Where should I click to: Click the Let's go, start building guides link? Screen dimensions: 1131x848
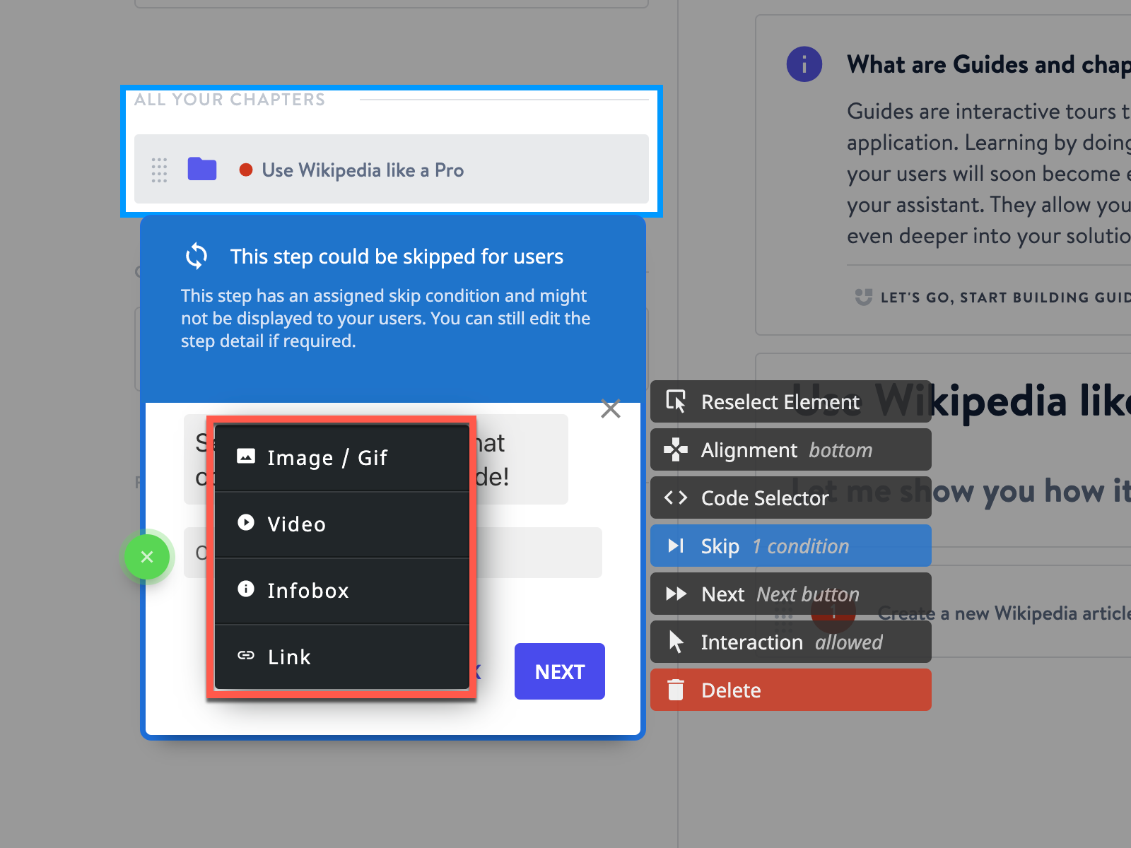point(1005,298)
